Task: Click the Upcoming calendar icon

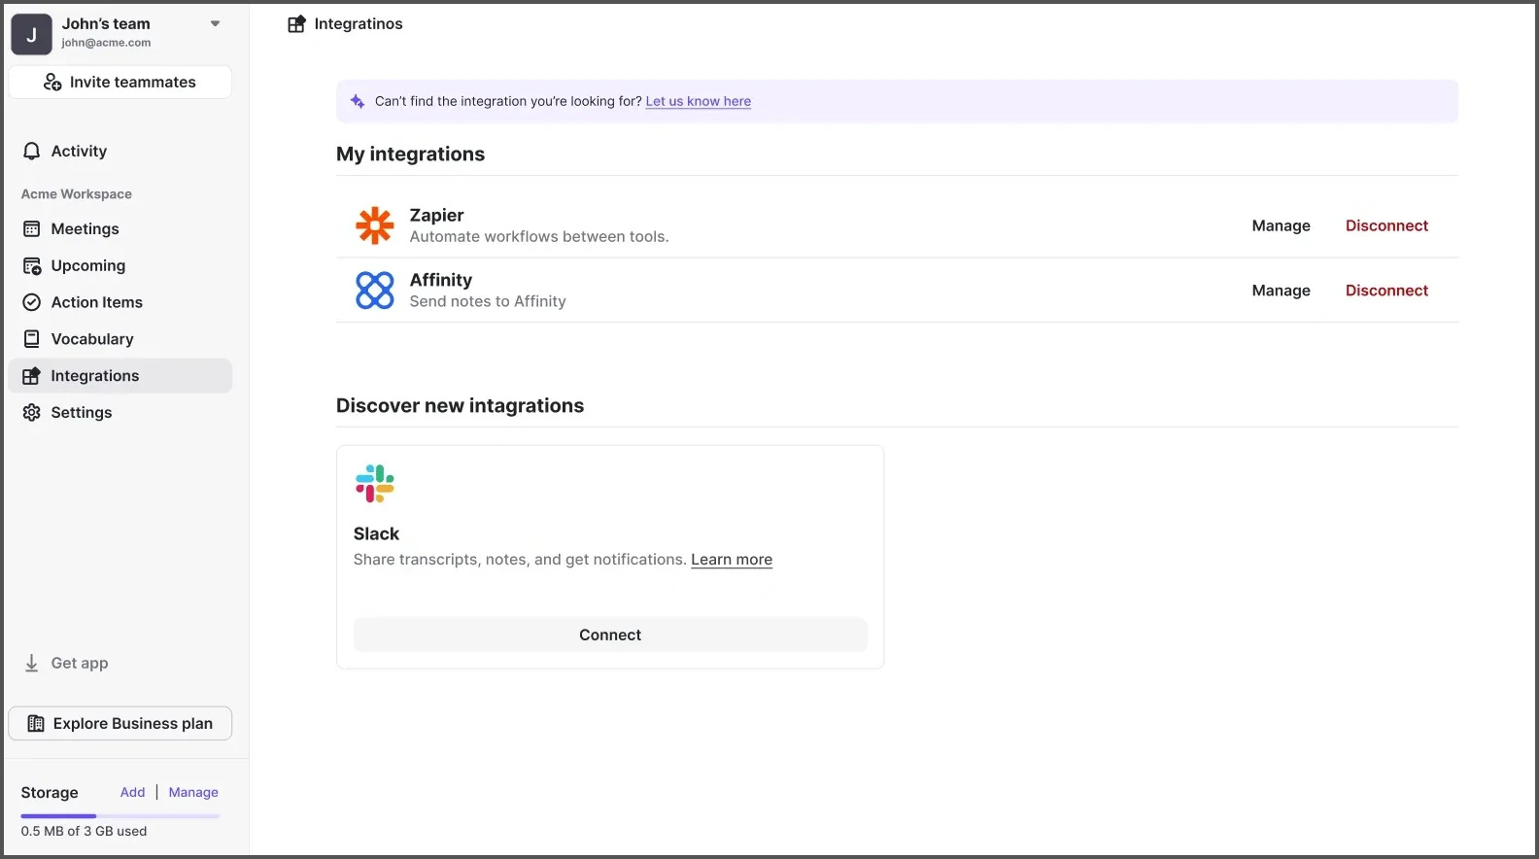Action: click(32, 266)
